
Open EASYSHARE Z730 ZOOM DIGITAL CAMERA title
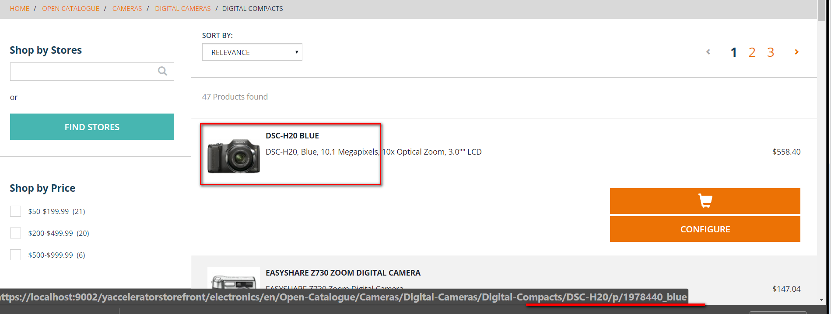click(x=343, y=273)
